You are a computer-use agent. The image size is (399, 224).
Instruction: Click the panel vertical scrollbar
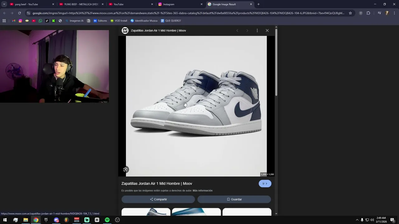tap(276, 62)
